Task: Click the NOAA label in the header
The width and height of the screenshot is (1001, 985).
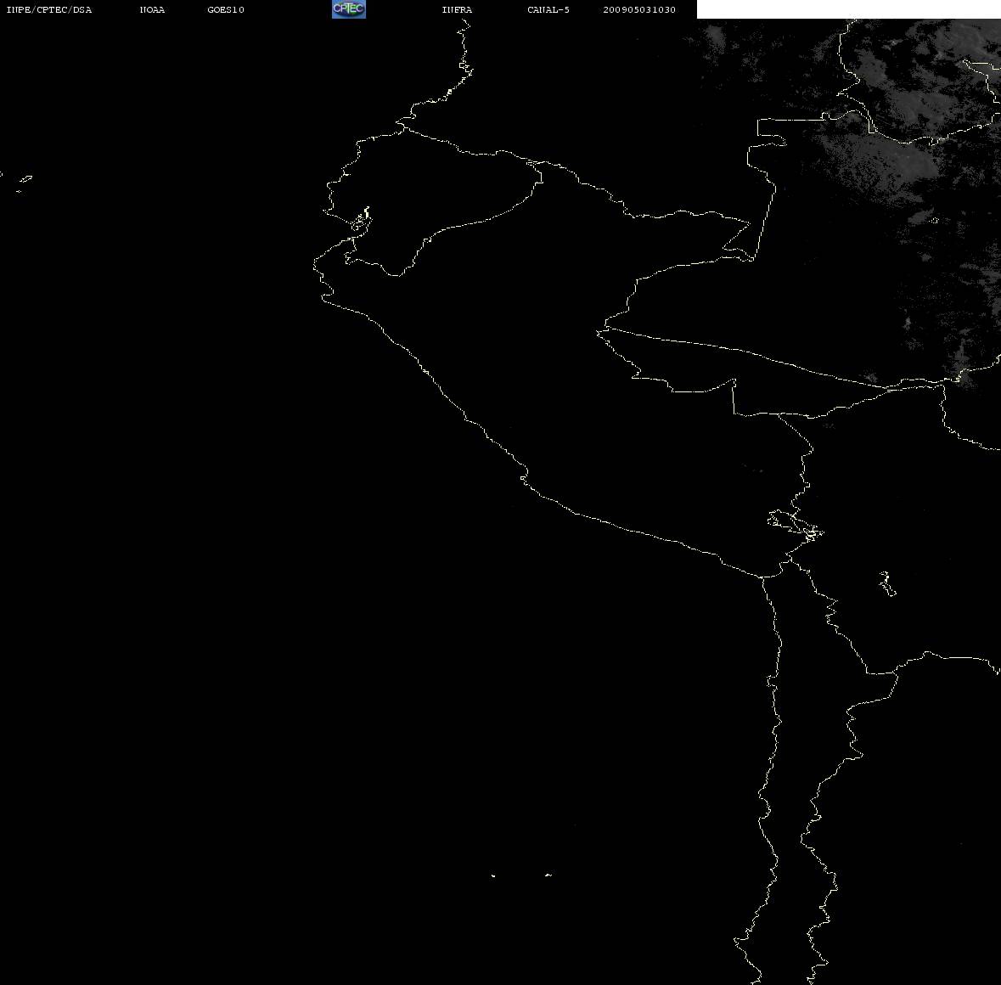Action: pos(152,9)
